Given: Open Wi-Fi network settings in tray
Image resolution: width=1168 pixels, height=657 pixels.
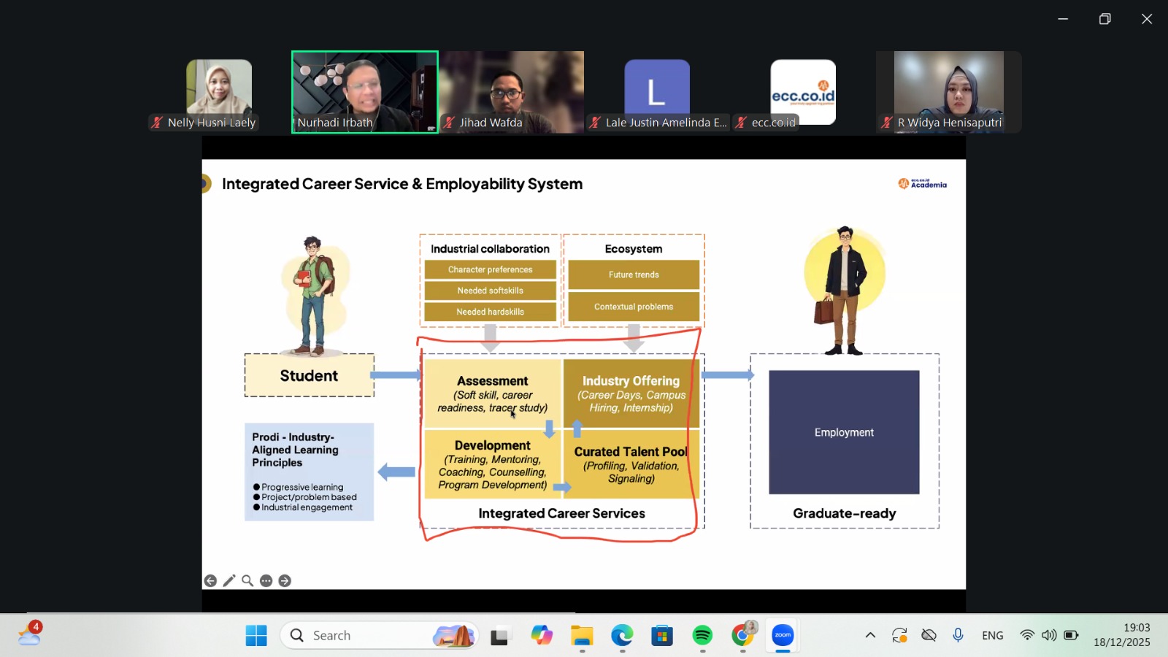Looking at the screenshot, I should (1027, 636).
